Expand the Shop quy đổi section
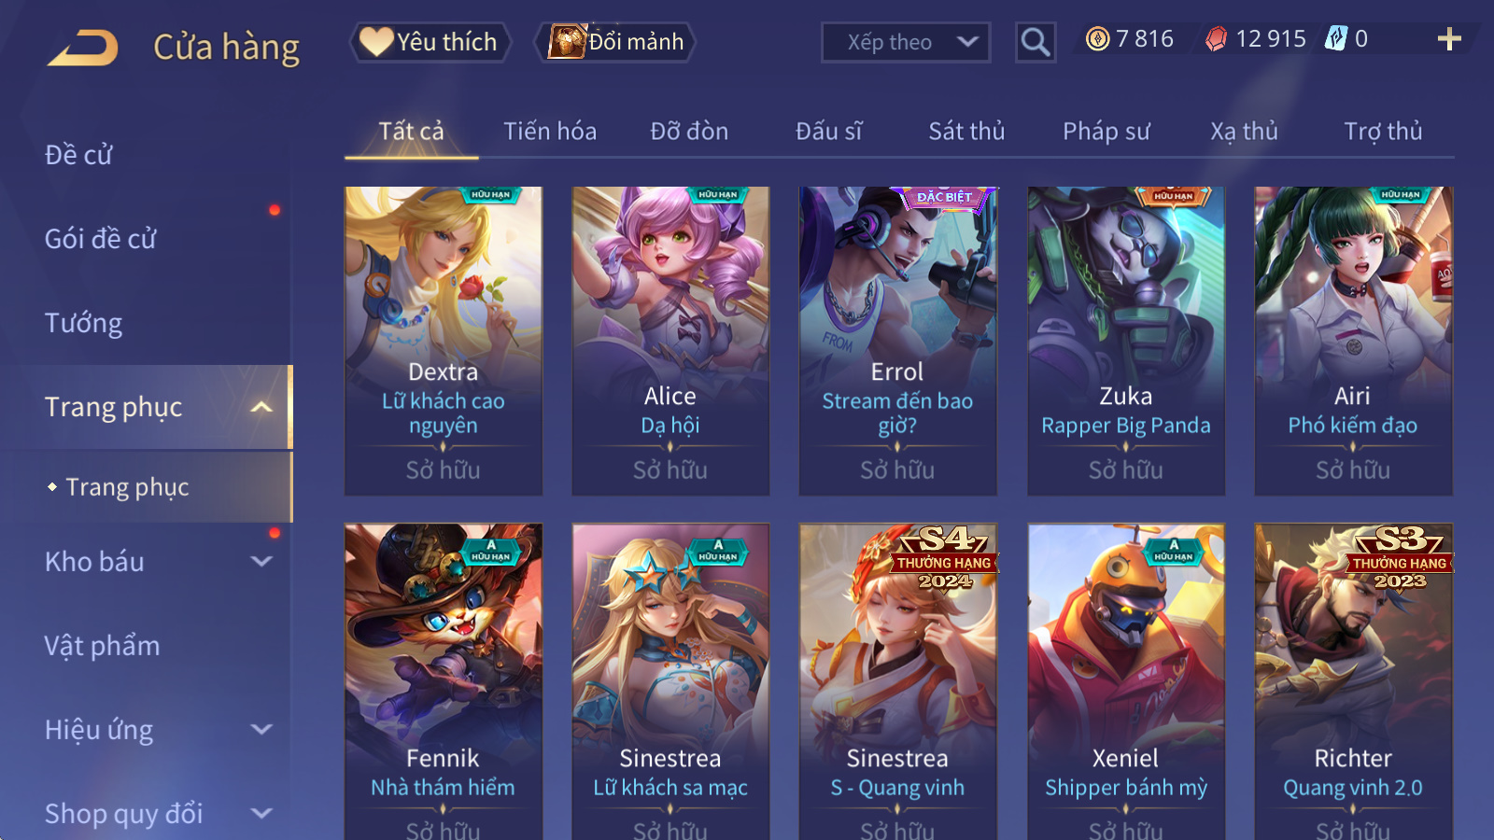 (261, 814)
